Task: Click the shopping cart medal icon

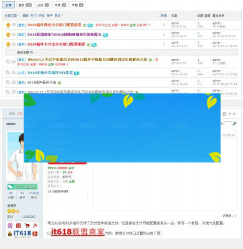Action: pos(27,225)
